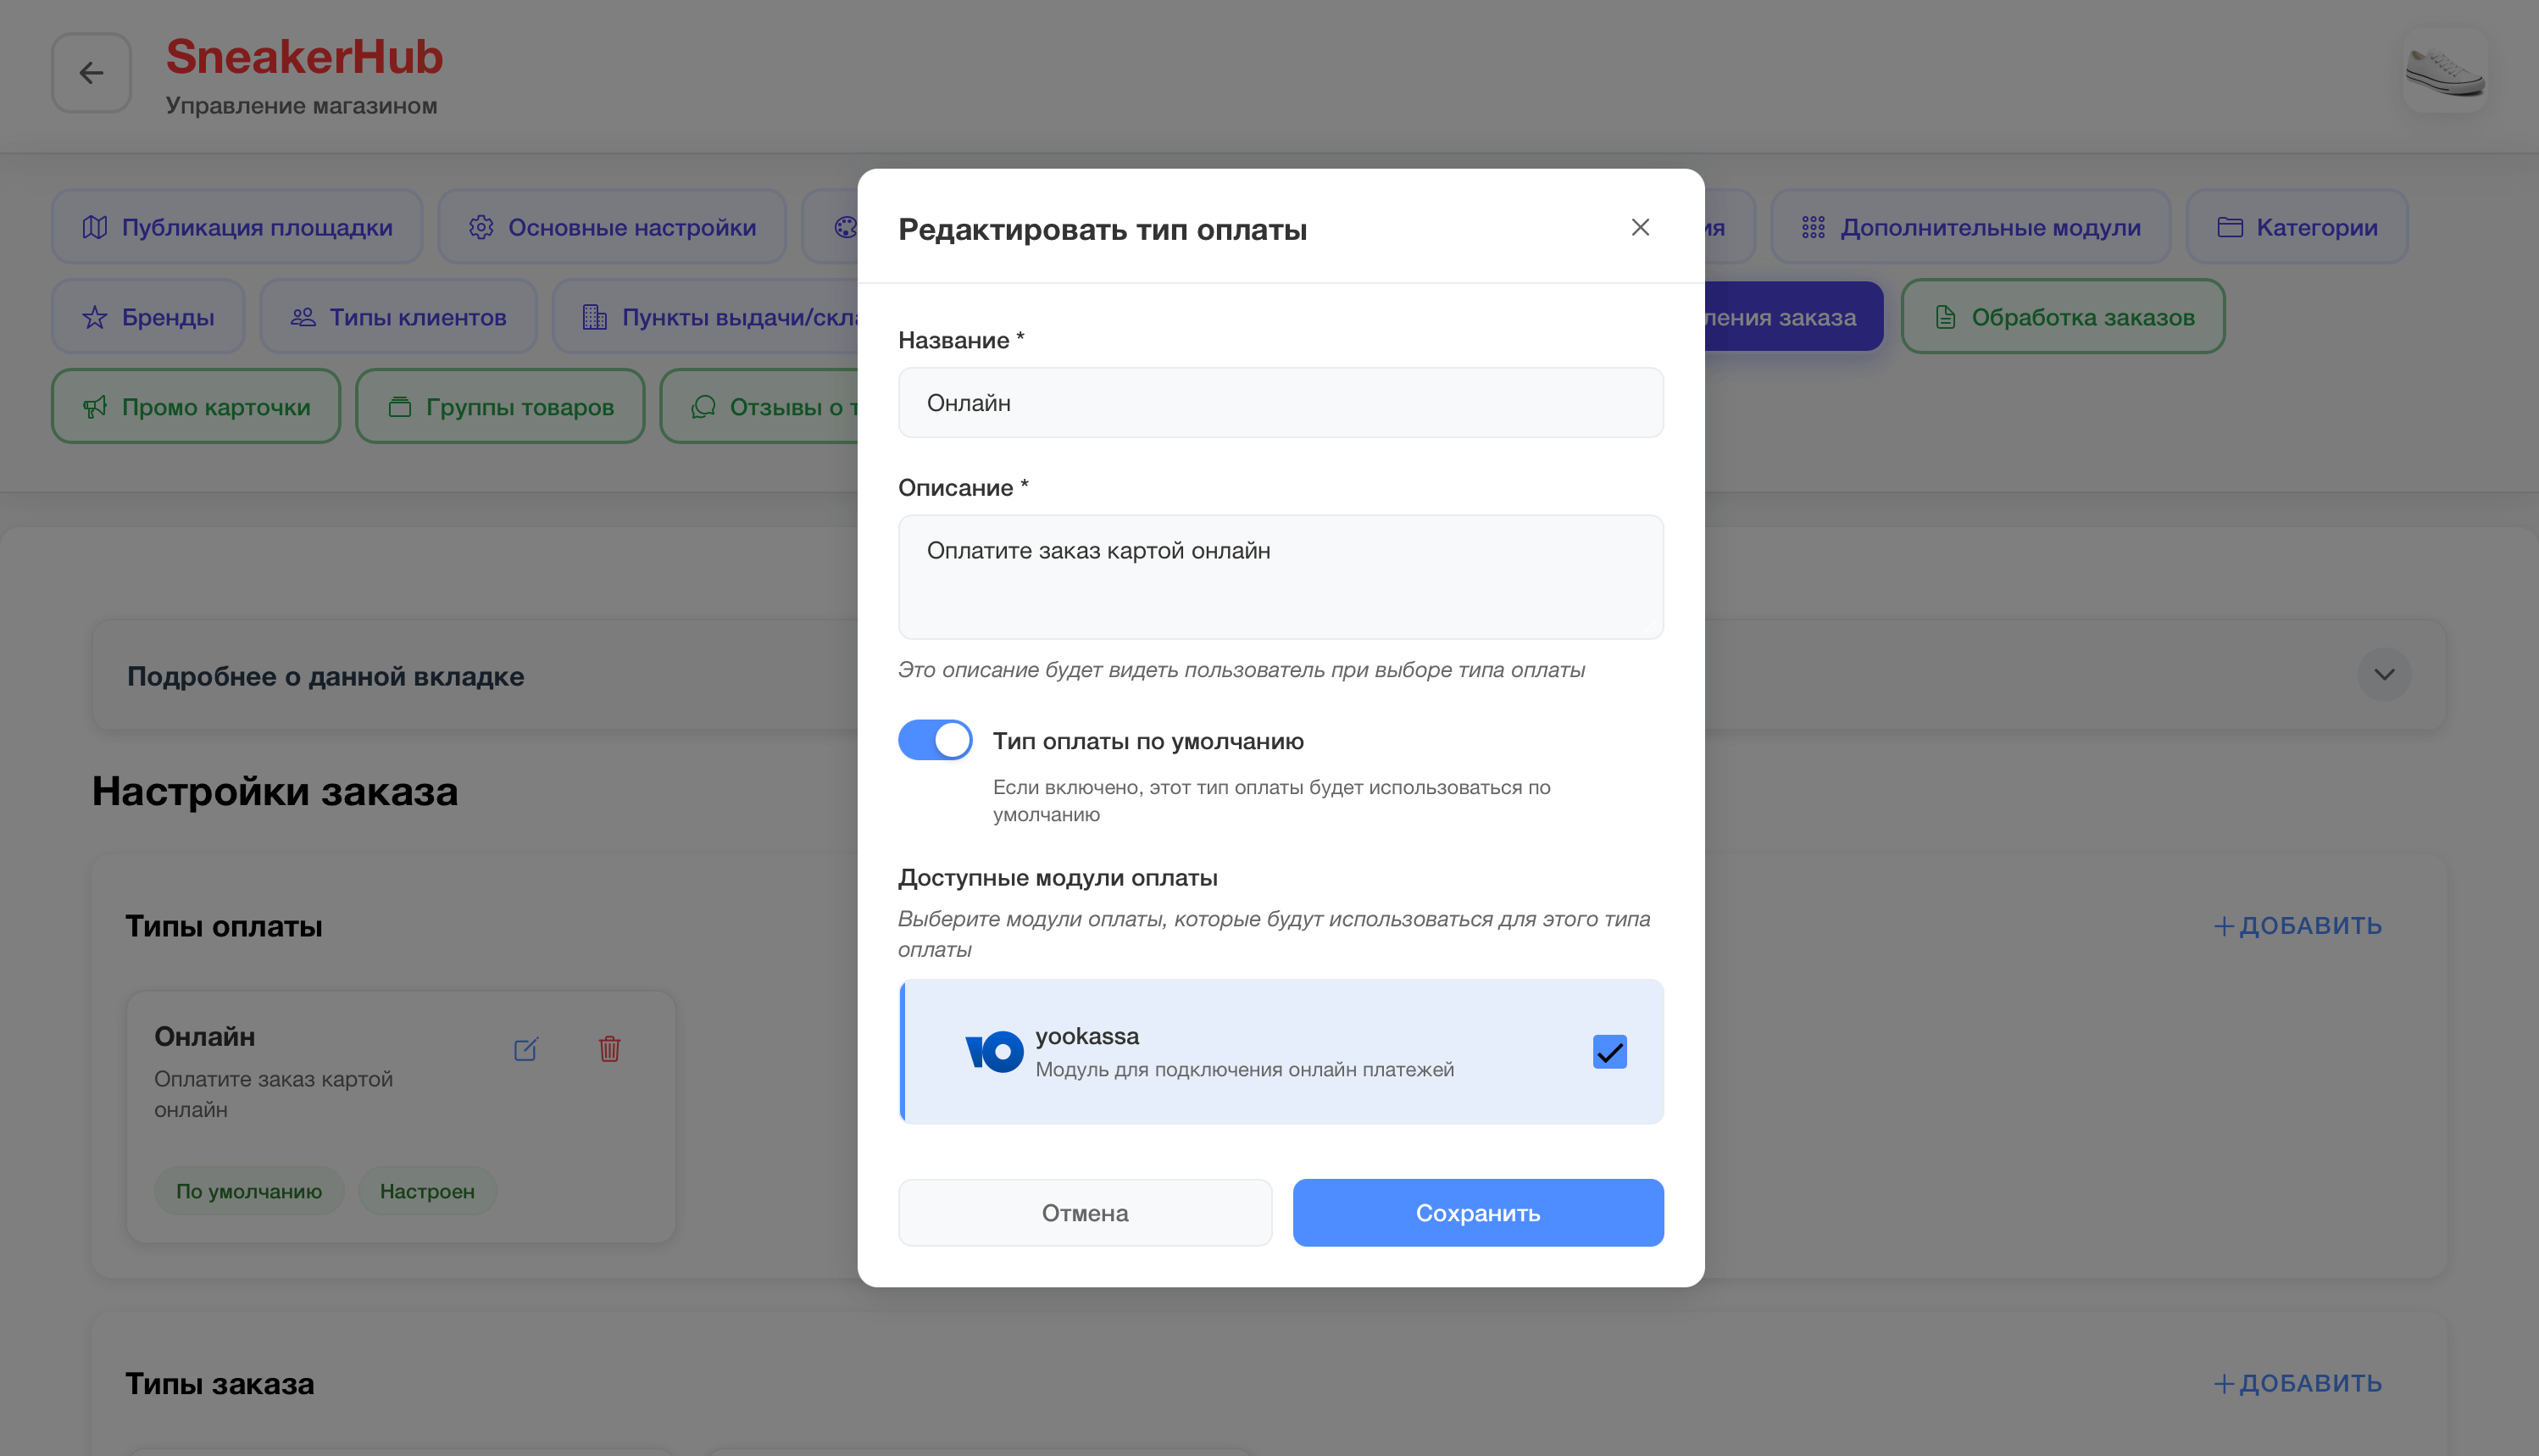This screenshot has height=1456, width=2539.
Task: Open the Дополнительные модули tab
Action: [x=1970, y=227]
